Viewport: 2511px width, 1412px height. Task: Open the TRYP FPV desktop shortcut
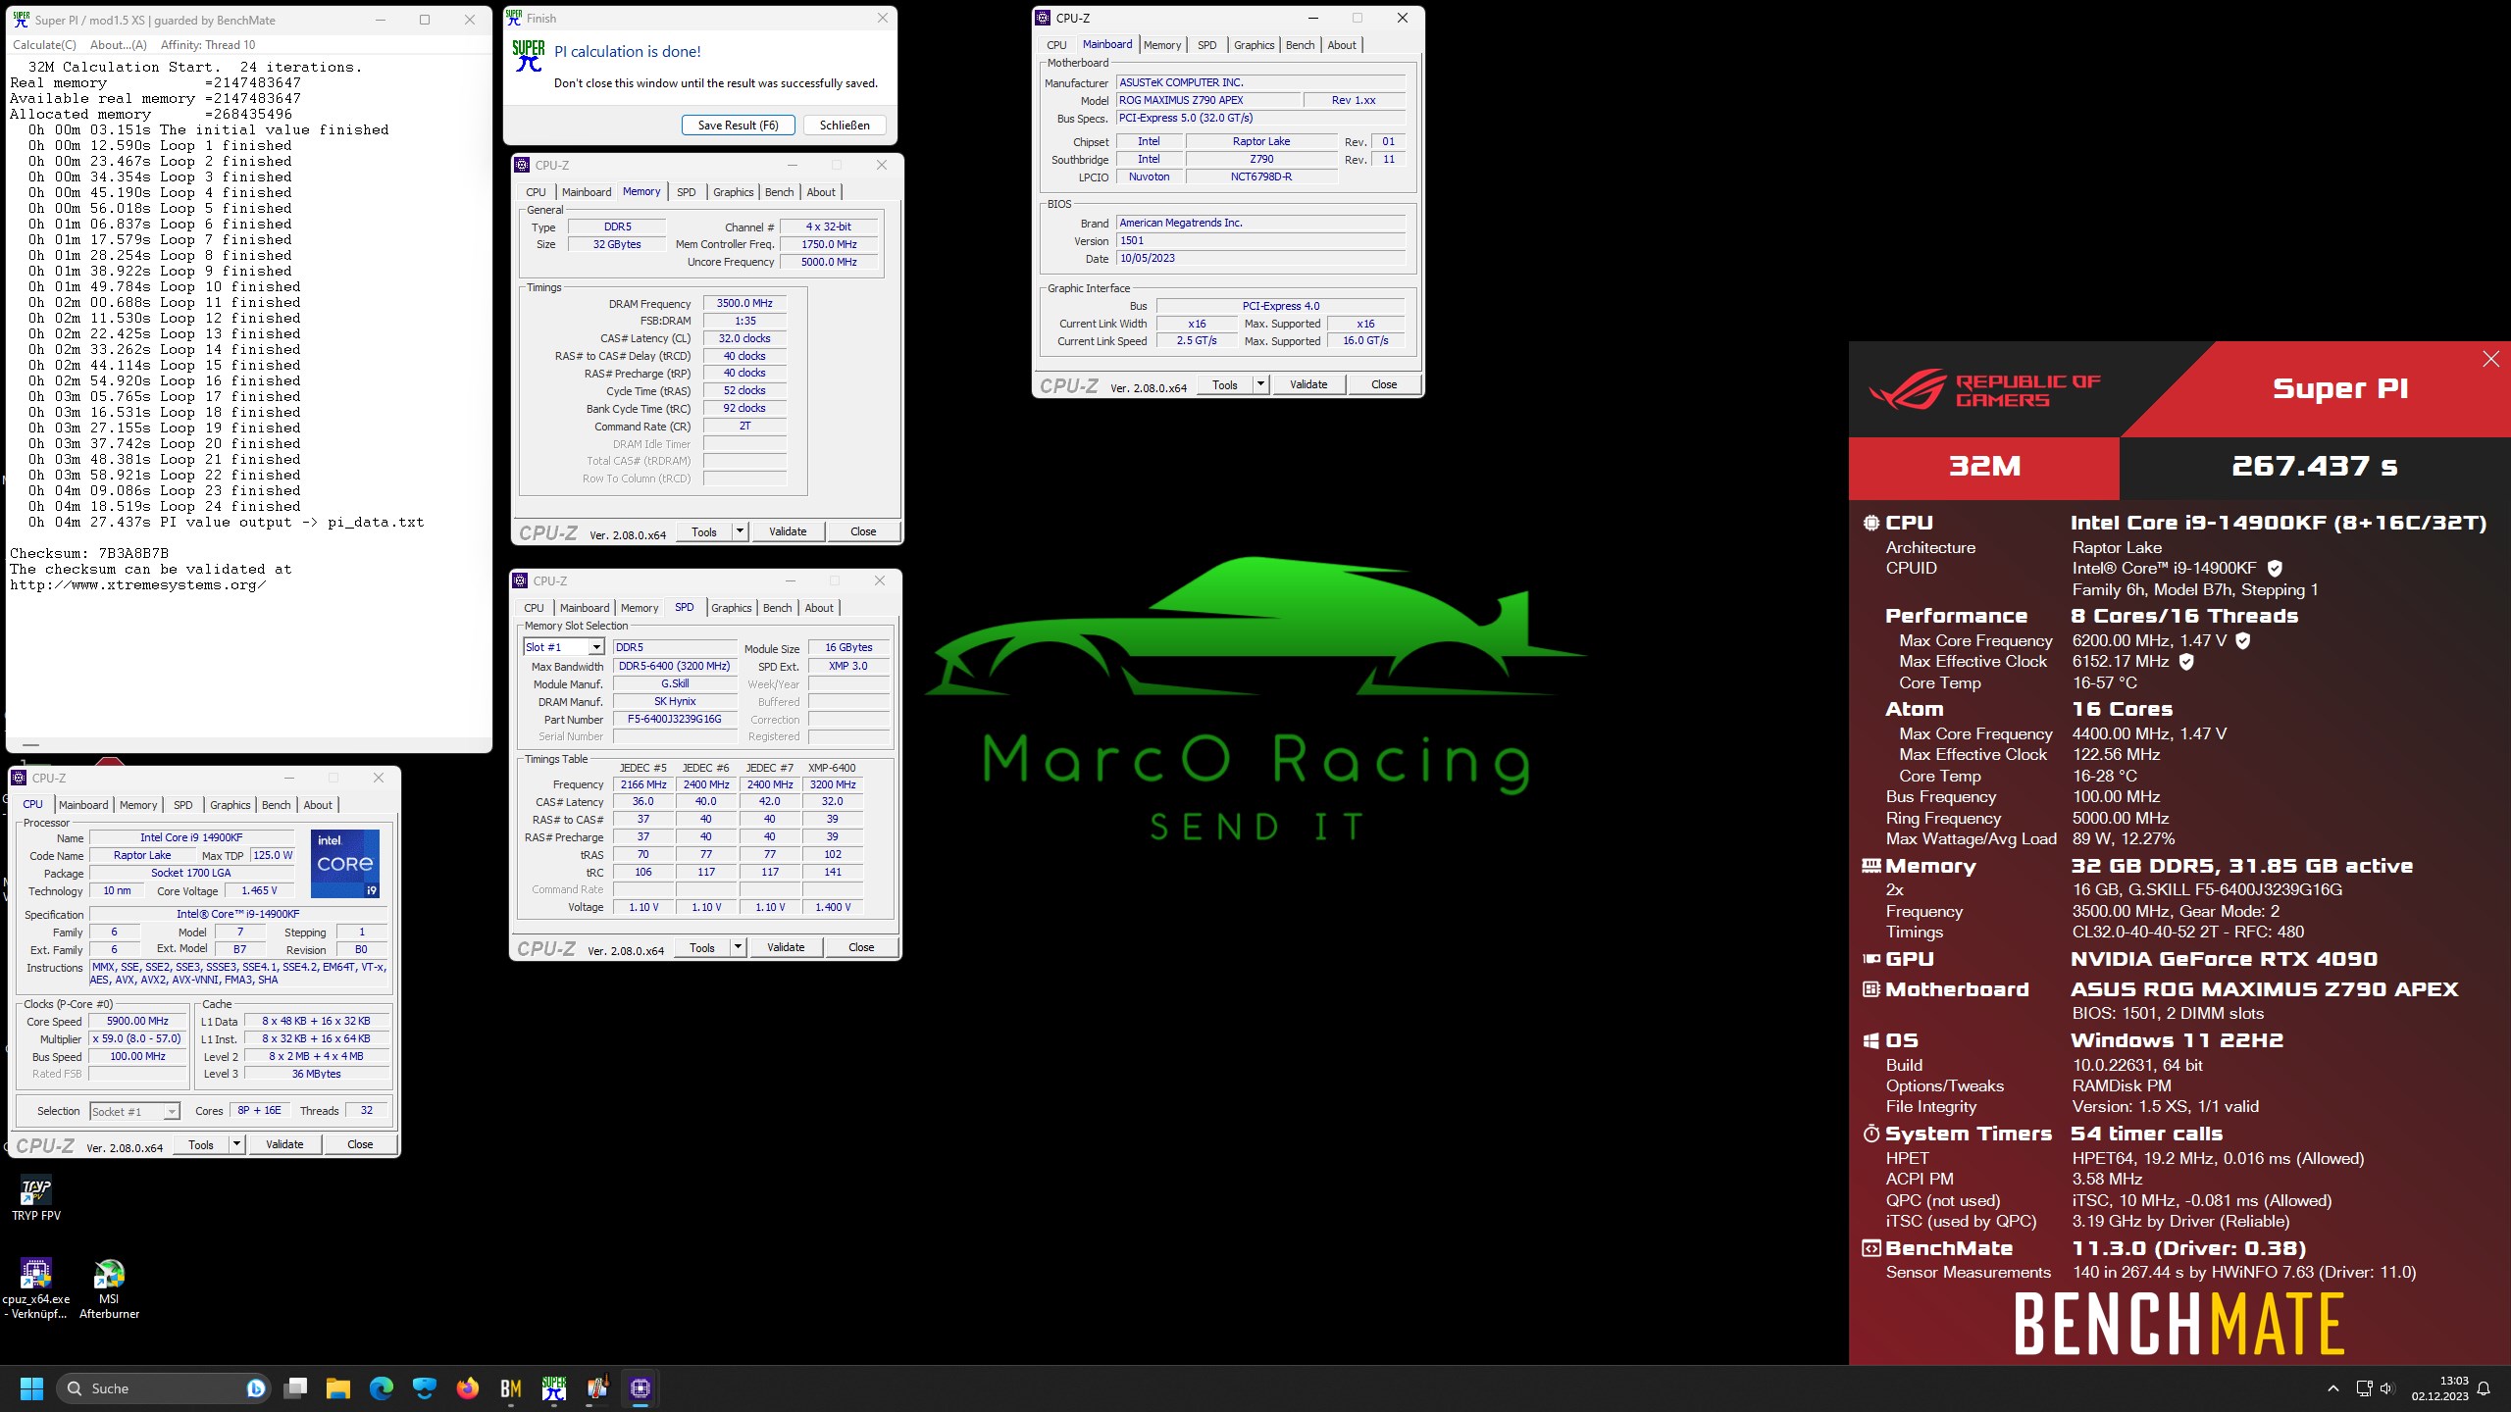(36, 1199)
